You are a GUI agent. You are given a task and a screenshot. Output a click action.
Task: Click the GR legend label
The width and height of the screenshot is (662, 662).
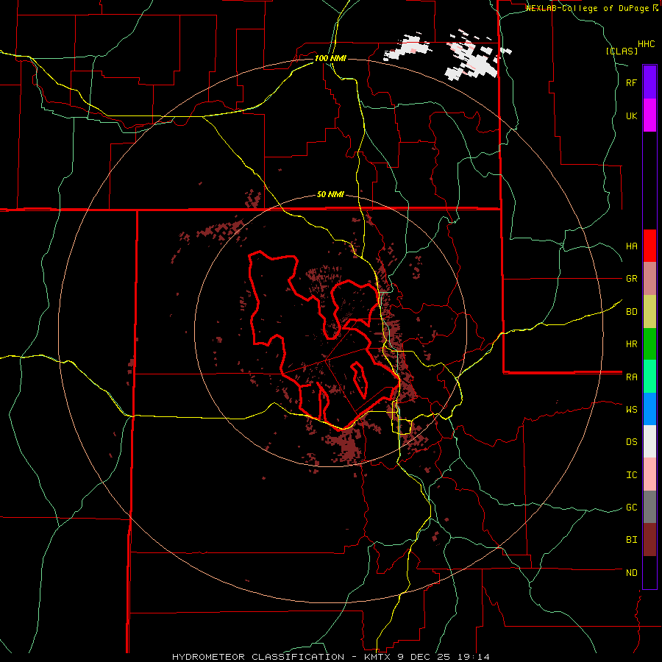coord(631,279)
